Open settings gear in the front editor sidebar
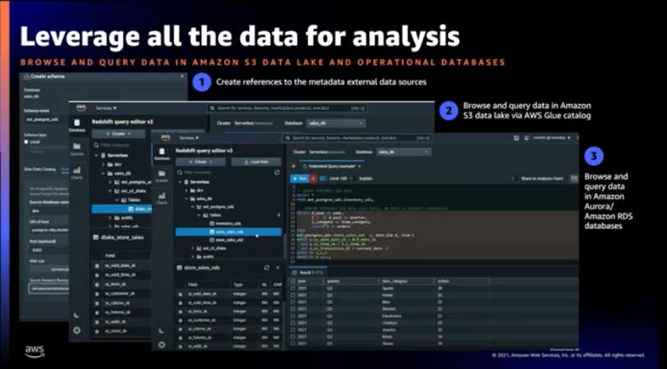The height and width of the screenshot is (369, 667). 162,344
